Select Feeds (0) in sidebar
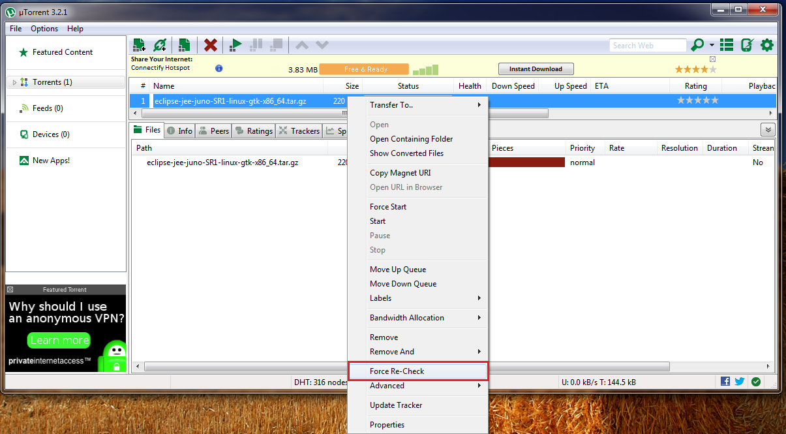 (48, 108)
